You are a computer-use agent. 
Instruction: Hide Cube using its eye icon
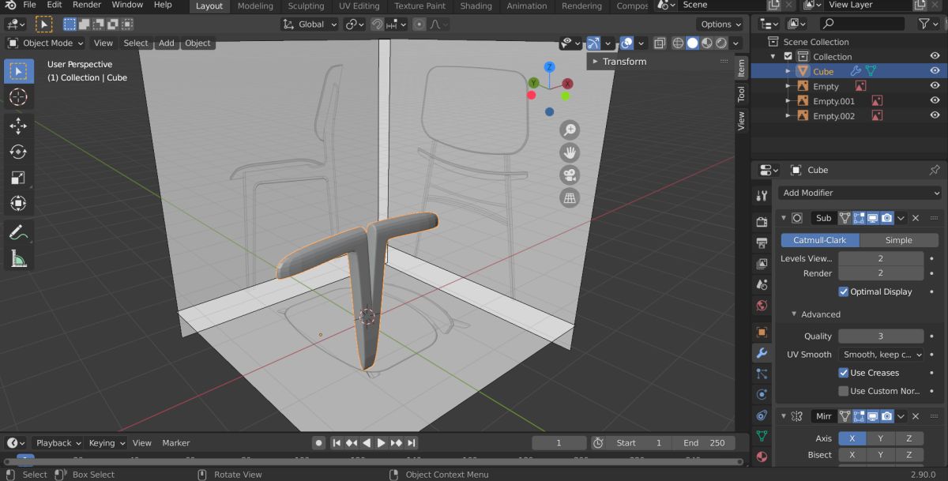[x=935, y=71]
